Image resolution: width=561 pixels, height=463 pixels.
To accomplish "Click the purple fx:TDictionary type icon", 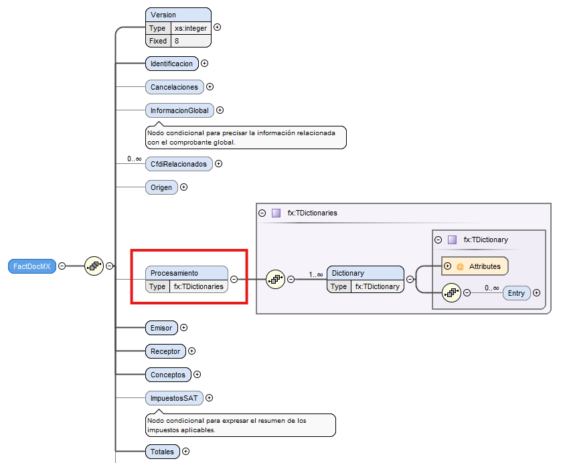I will [x=452, y=240].
